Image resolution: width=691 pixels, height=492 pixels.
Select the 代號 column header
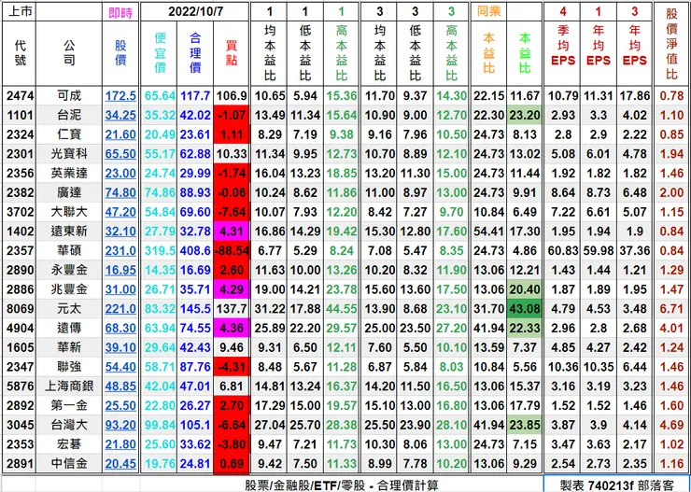pyautogui.click(x=19, y=53)
